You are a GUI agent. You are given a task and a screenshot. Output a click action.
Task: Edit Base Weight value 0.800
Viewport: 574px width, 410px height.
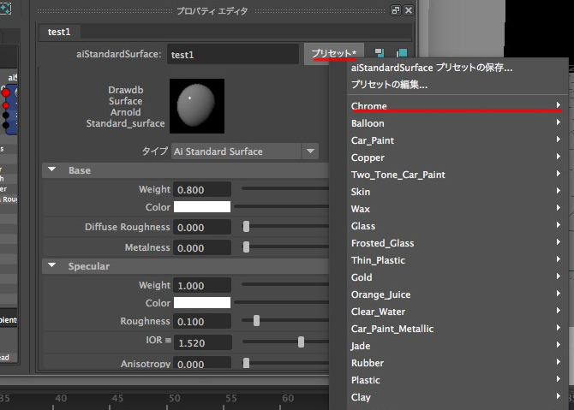tap(202, 190)
